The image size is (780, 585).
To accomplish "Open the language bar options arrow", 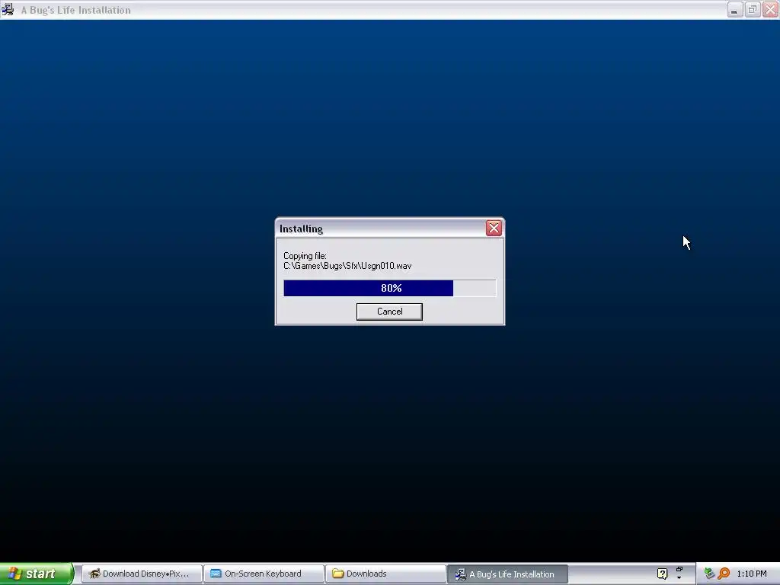I will coord(679,578).
